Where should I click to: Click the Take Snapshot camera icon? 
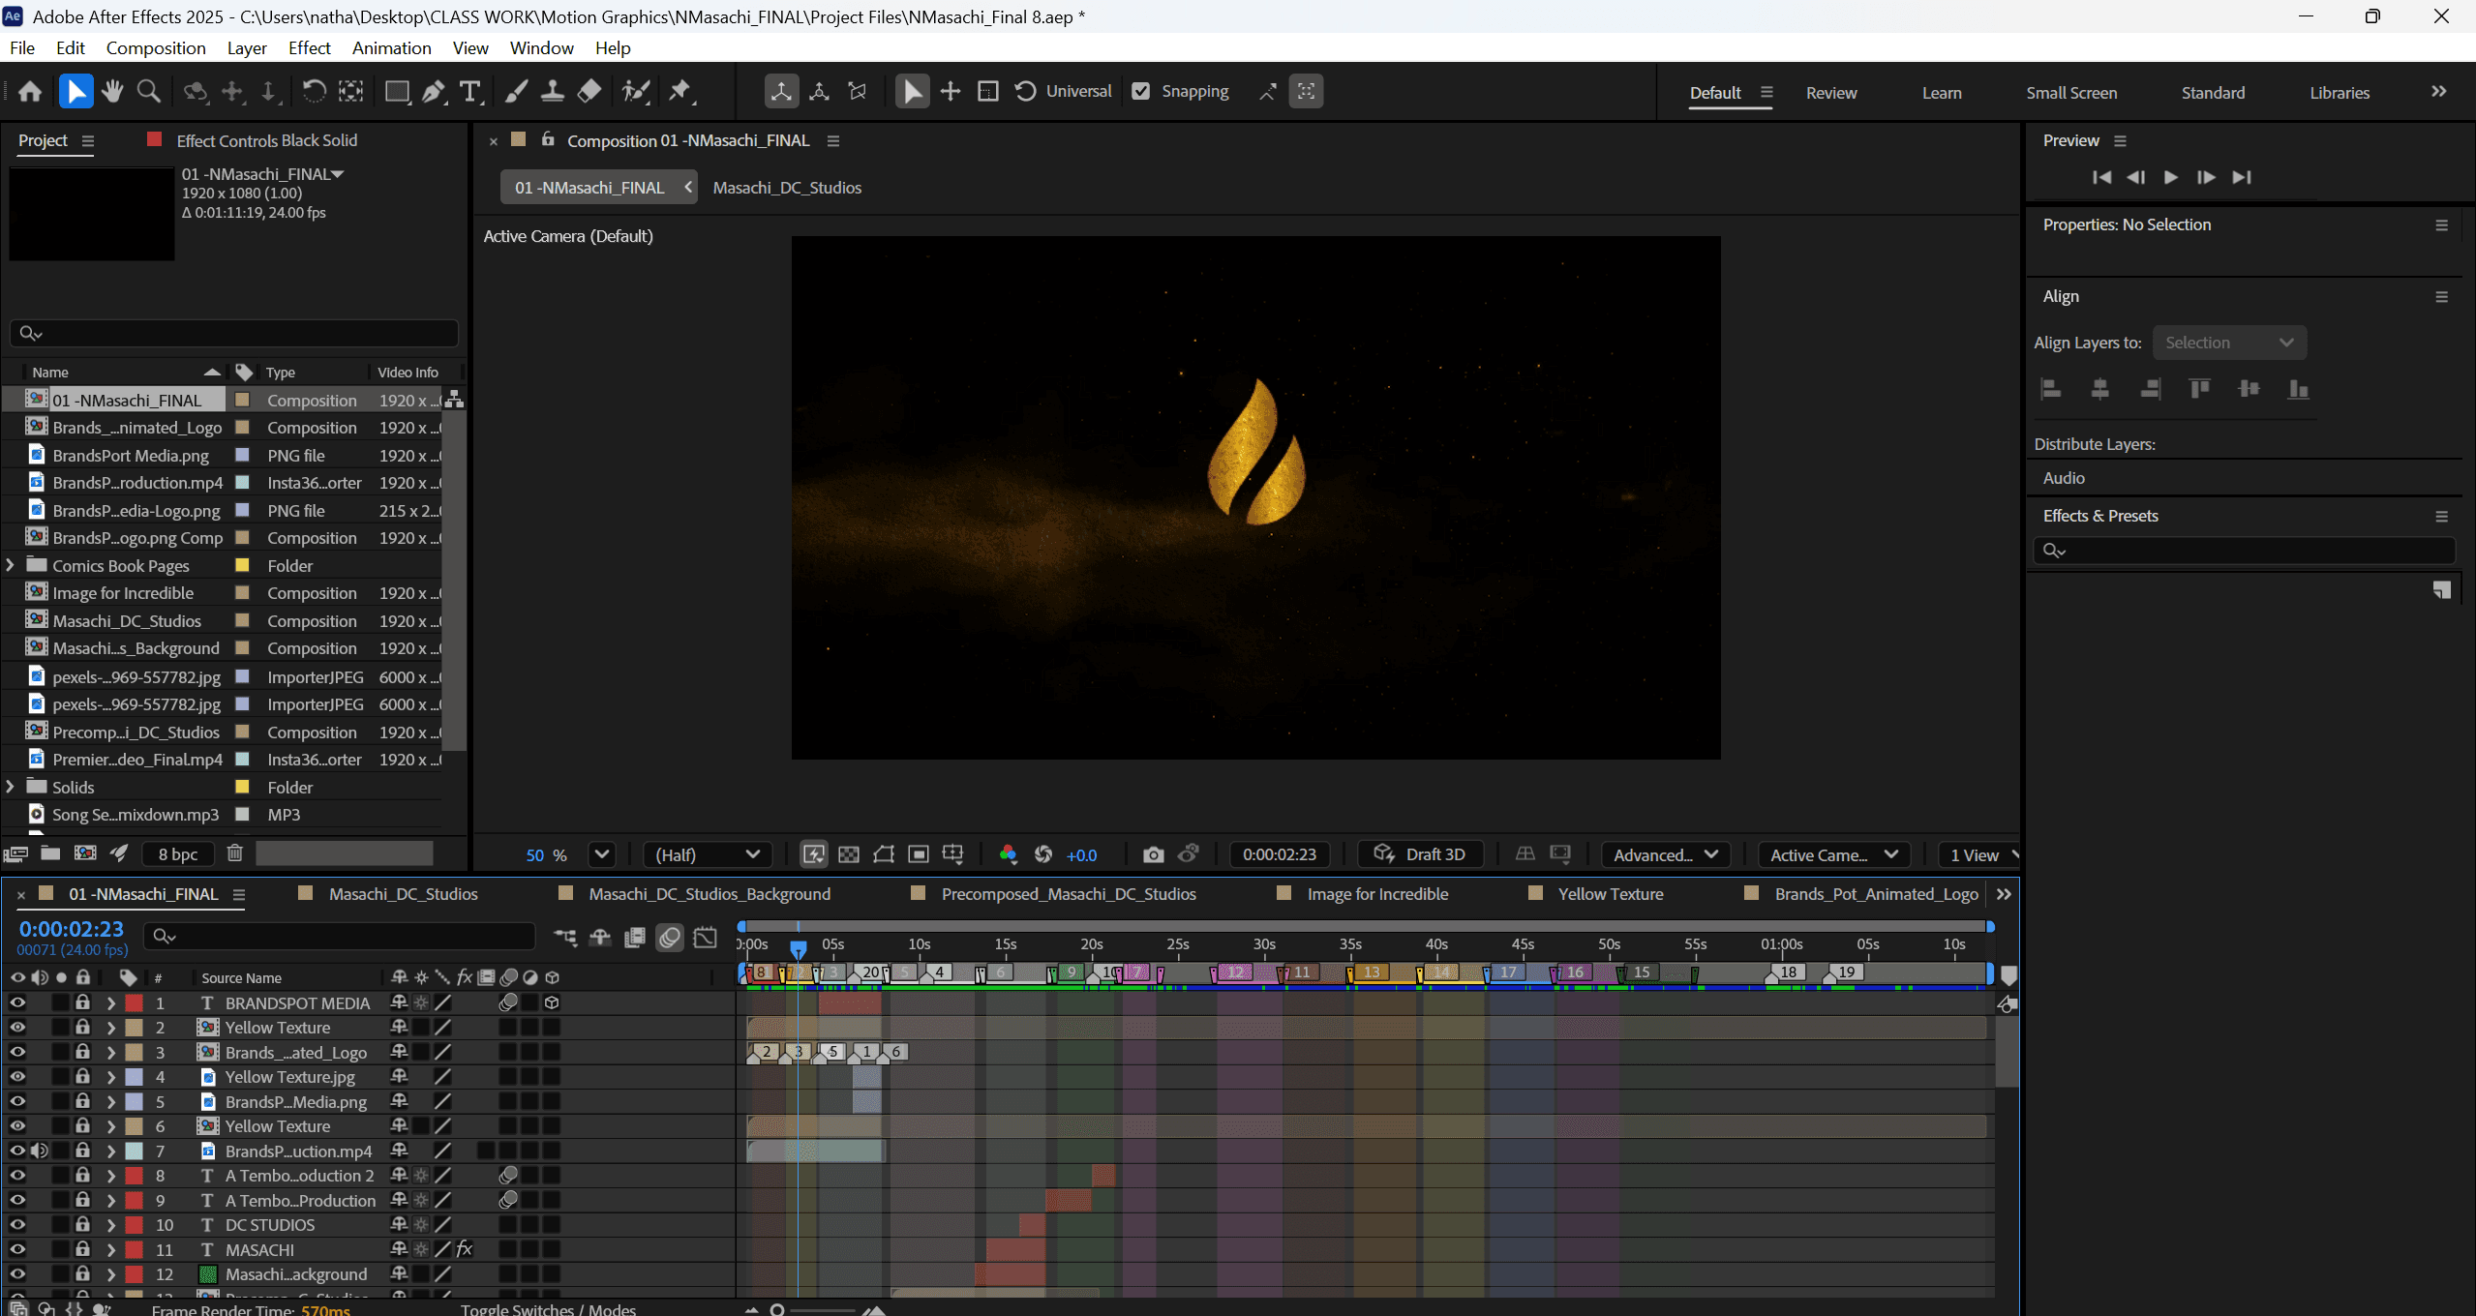point(1153,854)
